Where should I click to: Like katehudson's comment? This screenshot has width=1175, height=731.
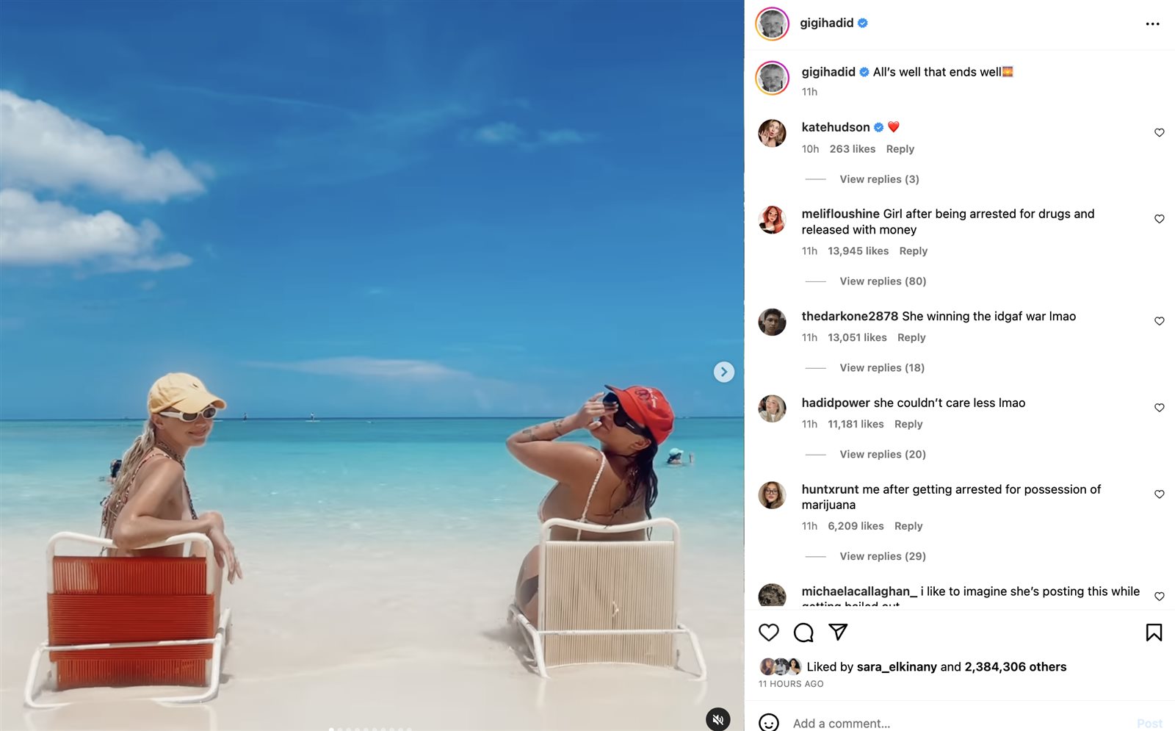[x=1159, y=133]
